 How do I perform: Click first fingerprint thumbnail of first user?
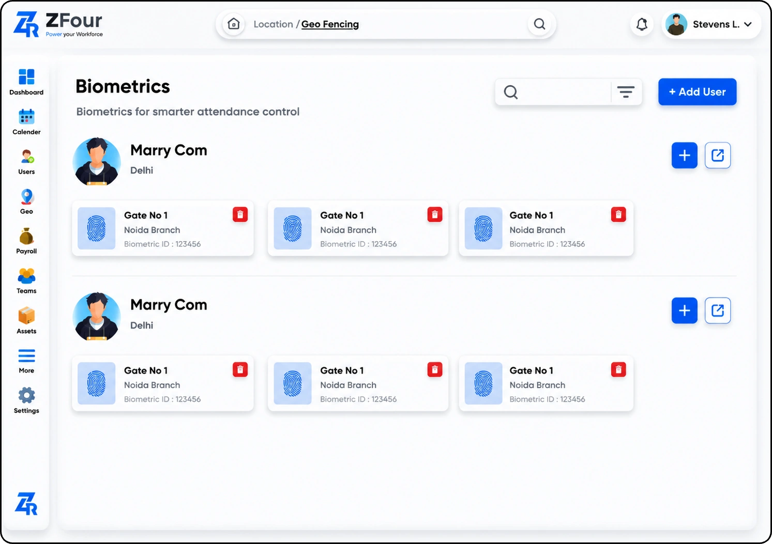click(96, 228)
